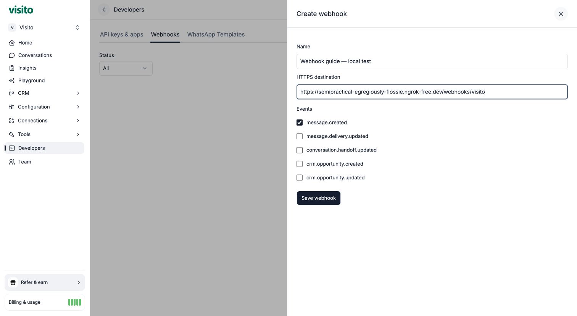577x316 pixels.
Task: Click the Developers terminal icon
Action: (12, 148)
